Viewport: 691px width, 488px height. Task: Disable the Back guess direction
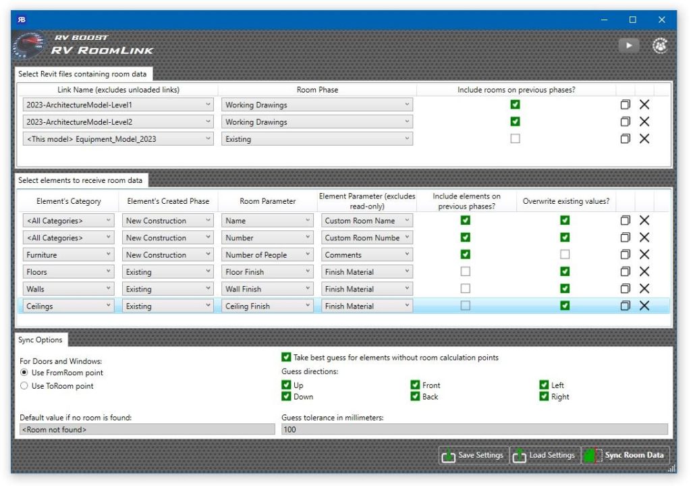[x=415, y=396]
